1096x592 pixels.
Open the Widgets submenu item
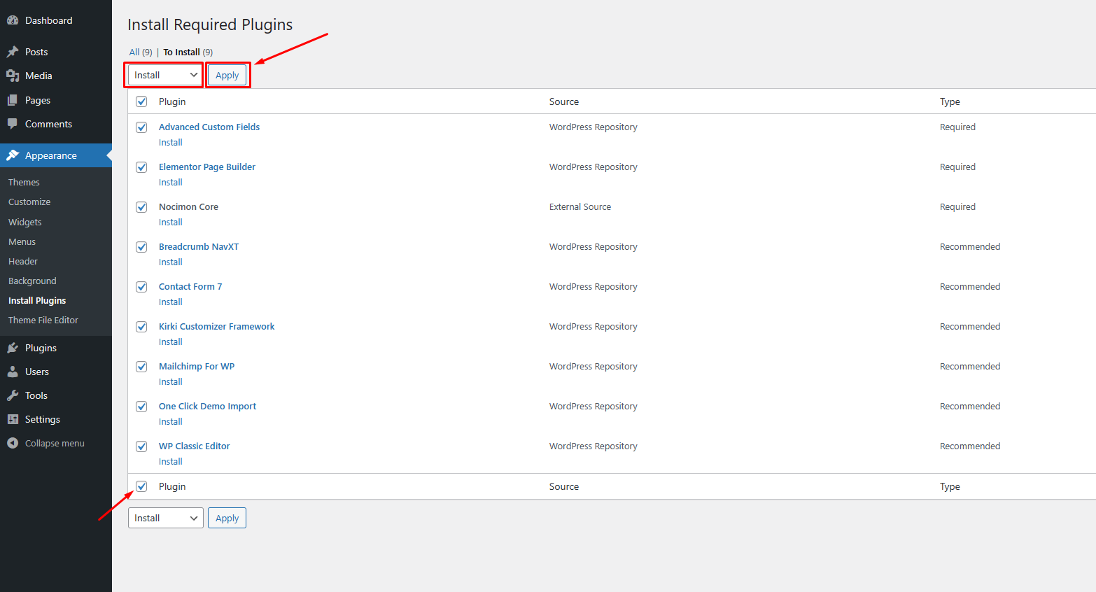click(x=25, y=222)
